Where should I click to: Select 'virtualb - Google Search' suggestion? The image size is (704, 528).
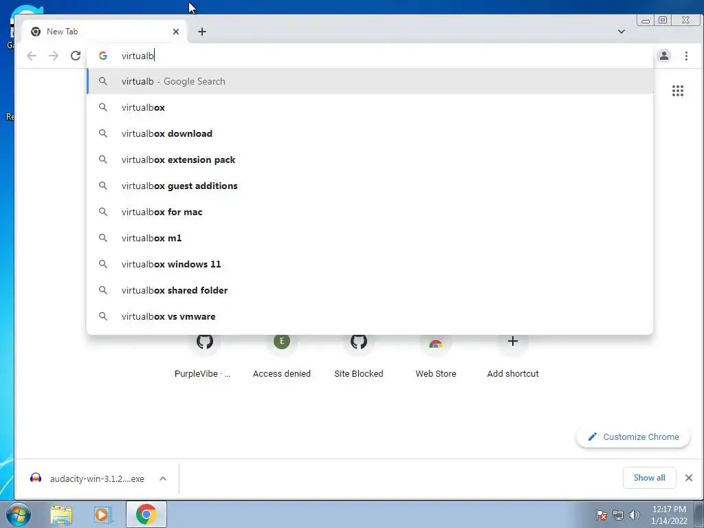click(370, 81)
